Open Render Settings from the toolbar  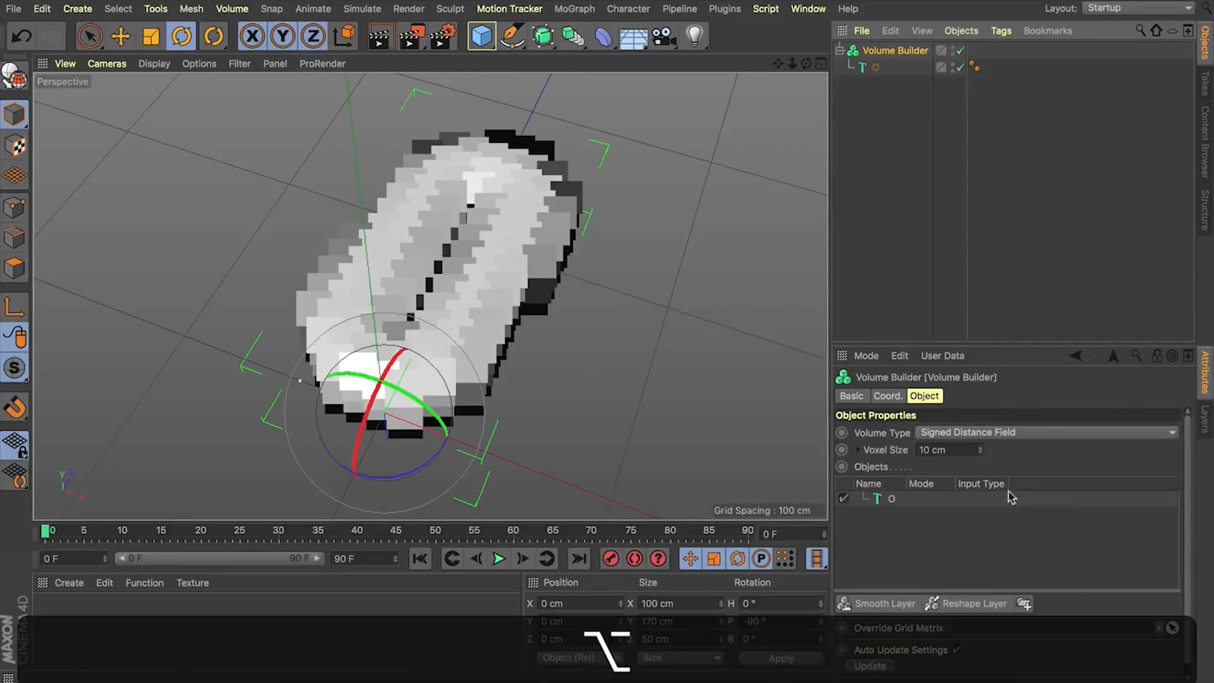(443, 36)
